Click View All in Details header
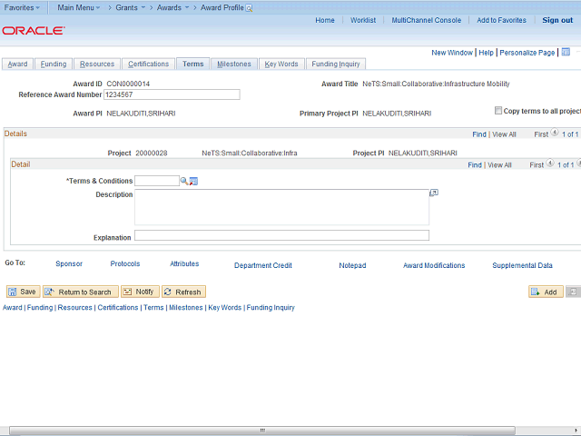 click(x=504, y=134)
